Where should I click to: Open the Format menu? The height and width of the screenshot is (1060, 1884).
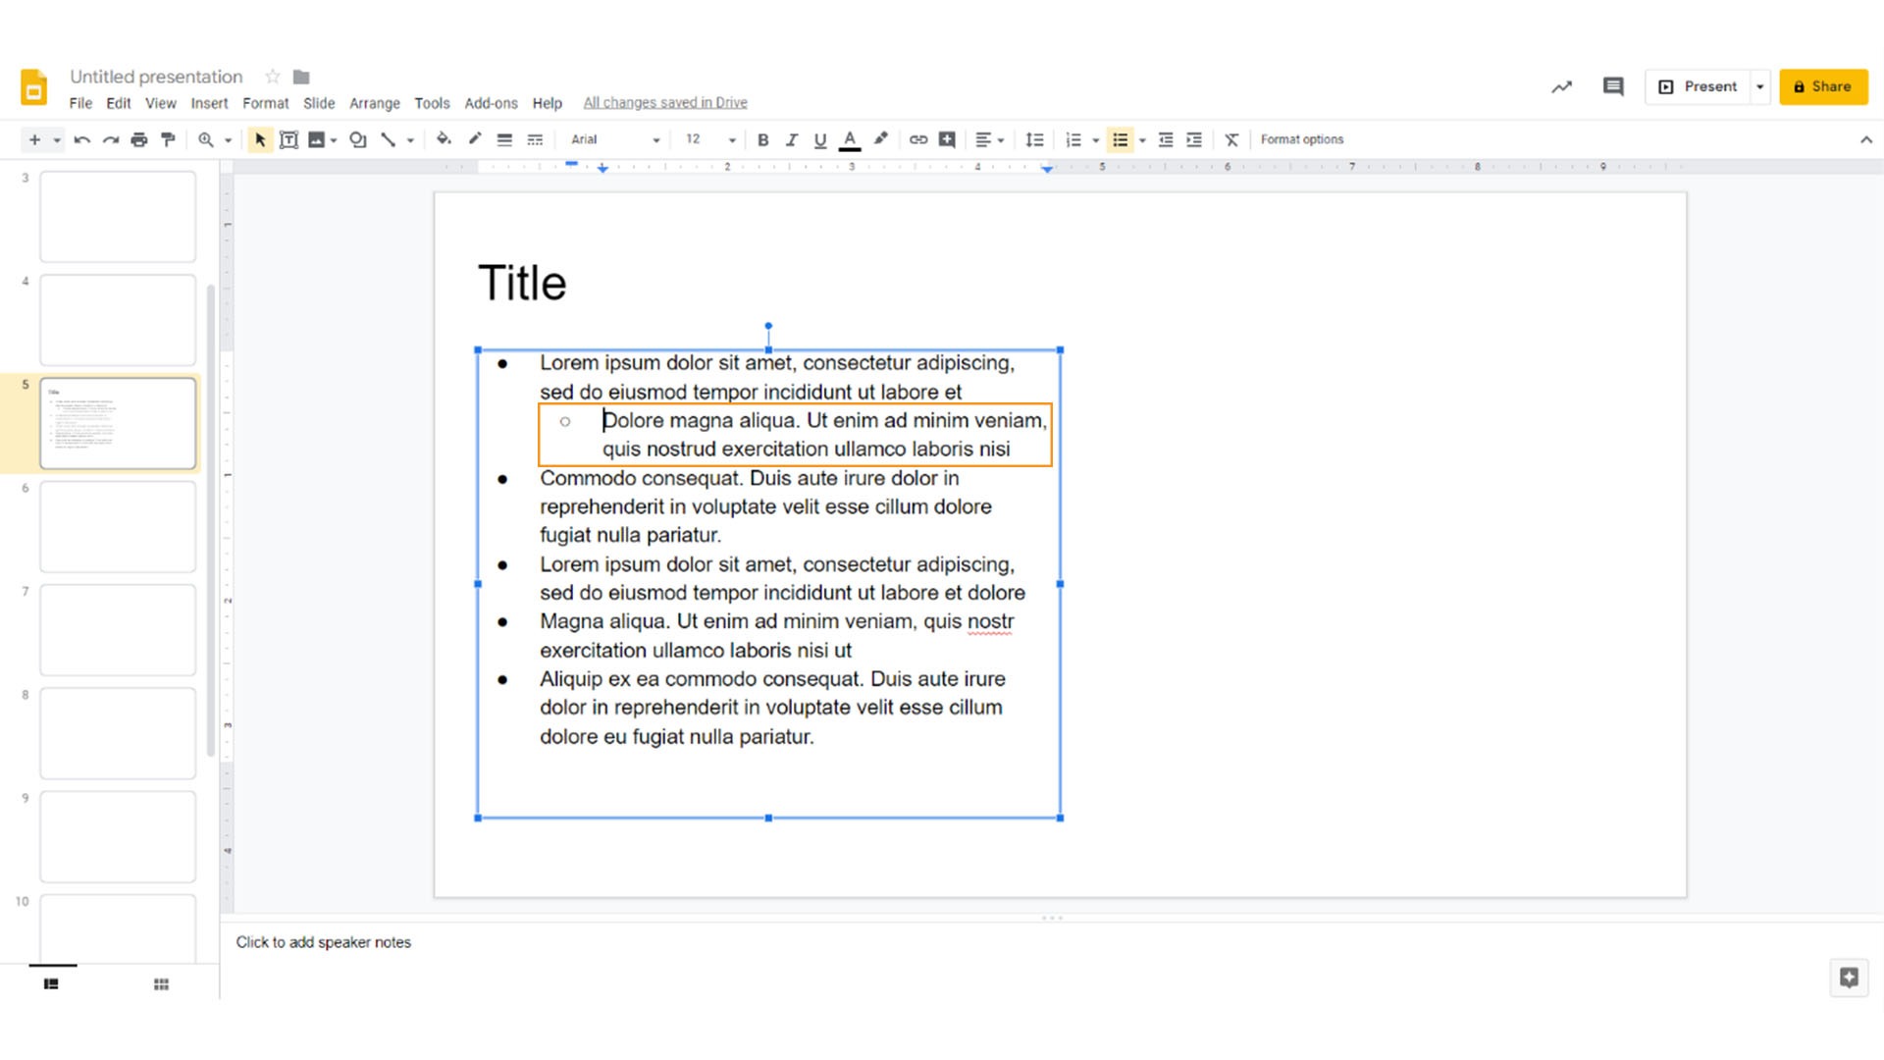click(265, 102)
